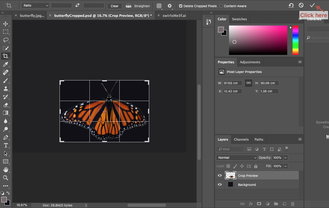Select the Horizontal Type tool
Viewport: 329px width, 208px height.
click(x=6, y=145)
